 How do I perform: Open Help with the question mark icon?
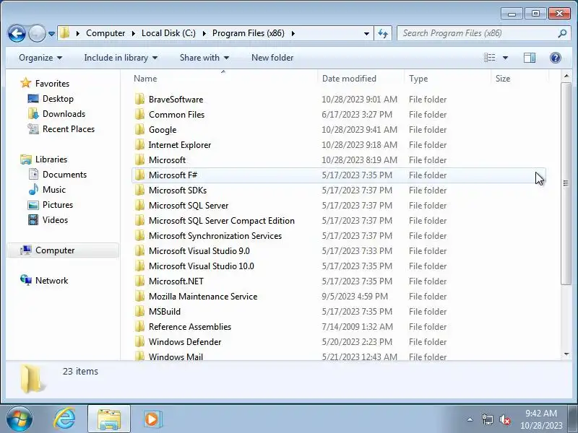tap(556, 58)
